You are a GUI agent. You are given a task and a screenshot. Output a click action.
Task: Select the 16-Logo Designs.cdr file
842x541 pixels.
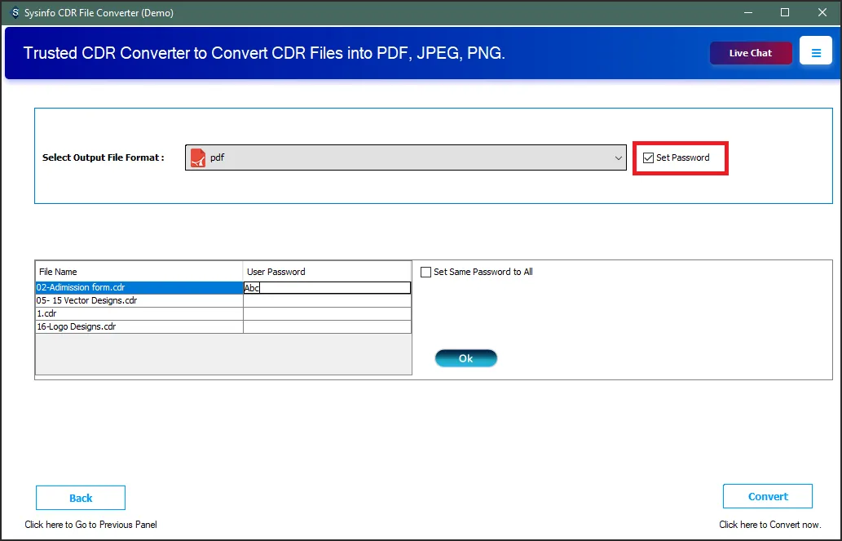click(x=139, y=326)
